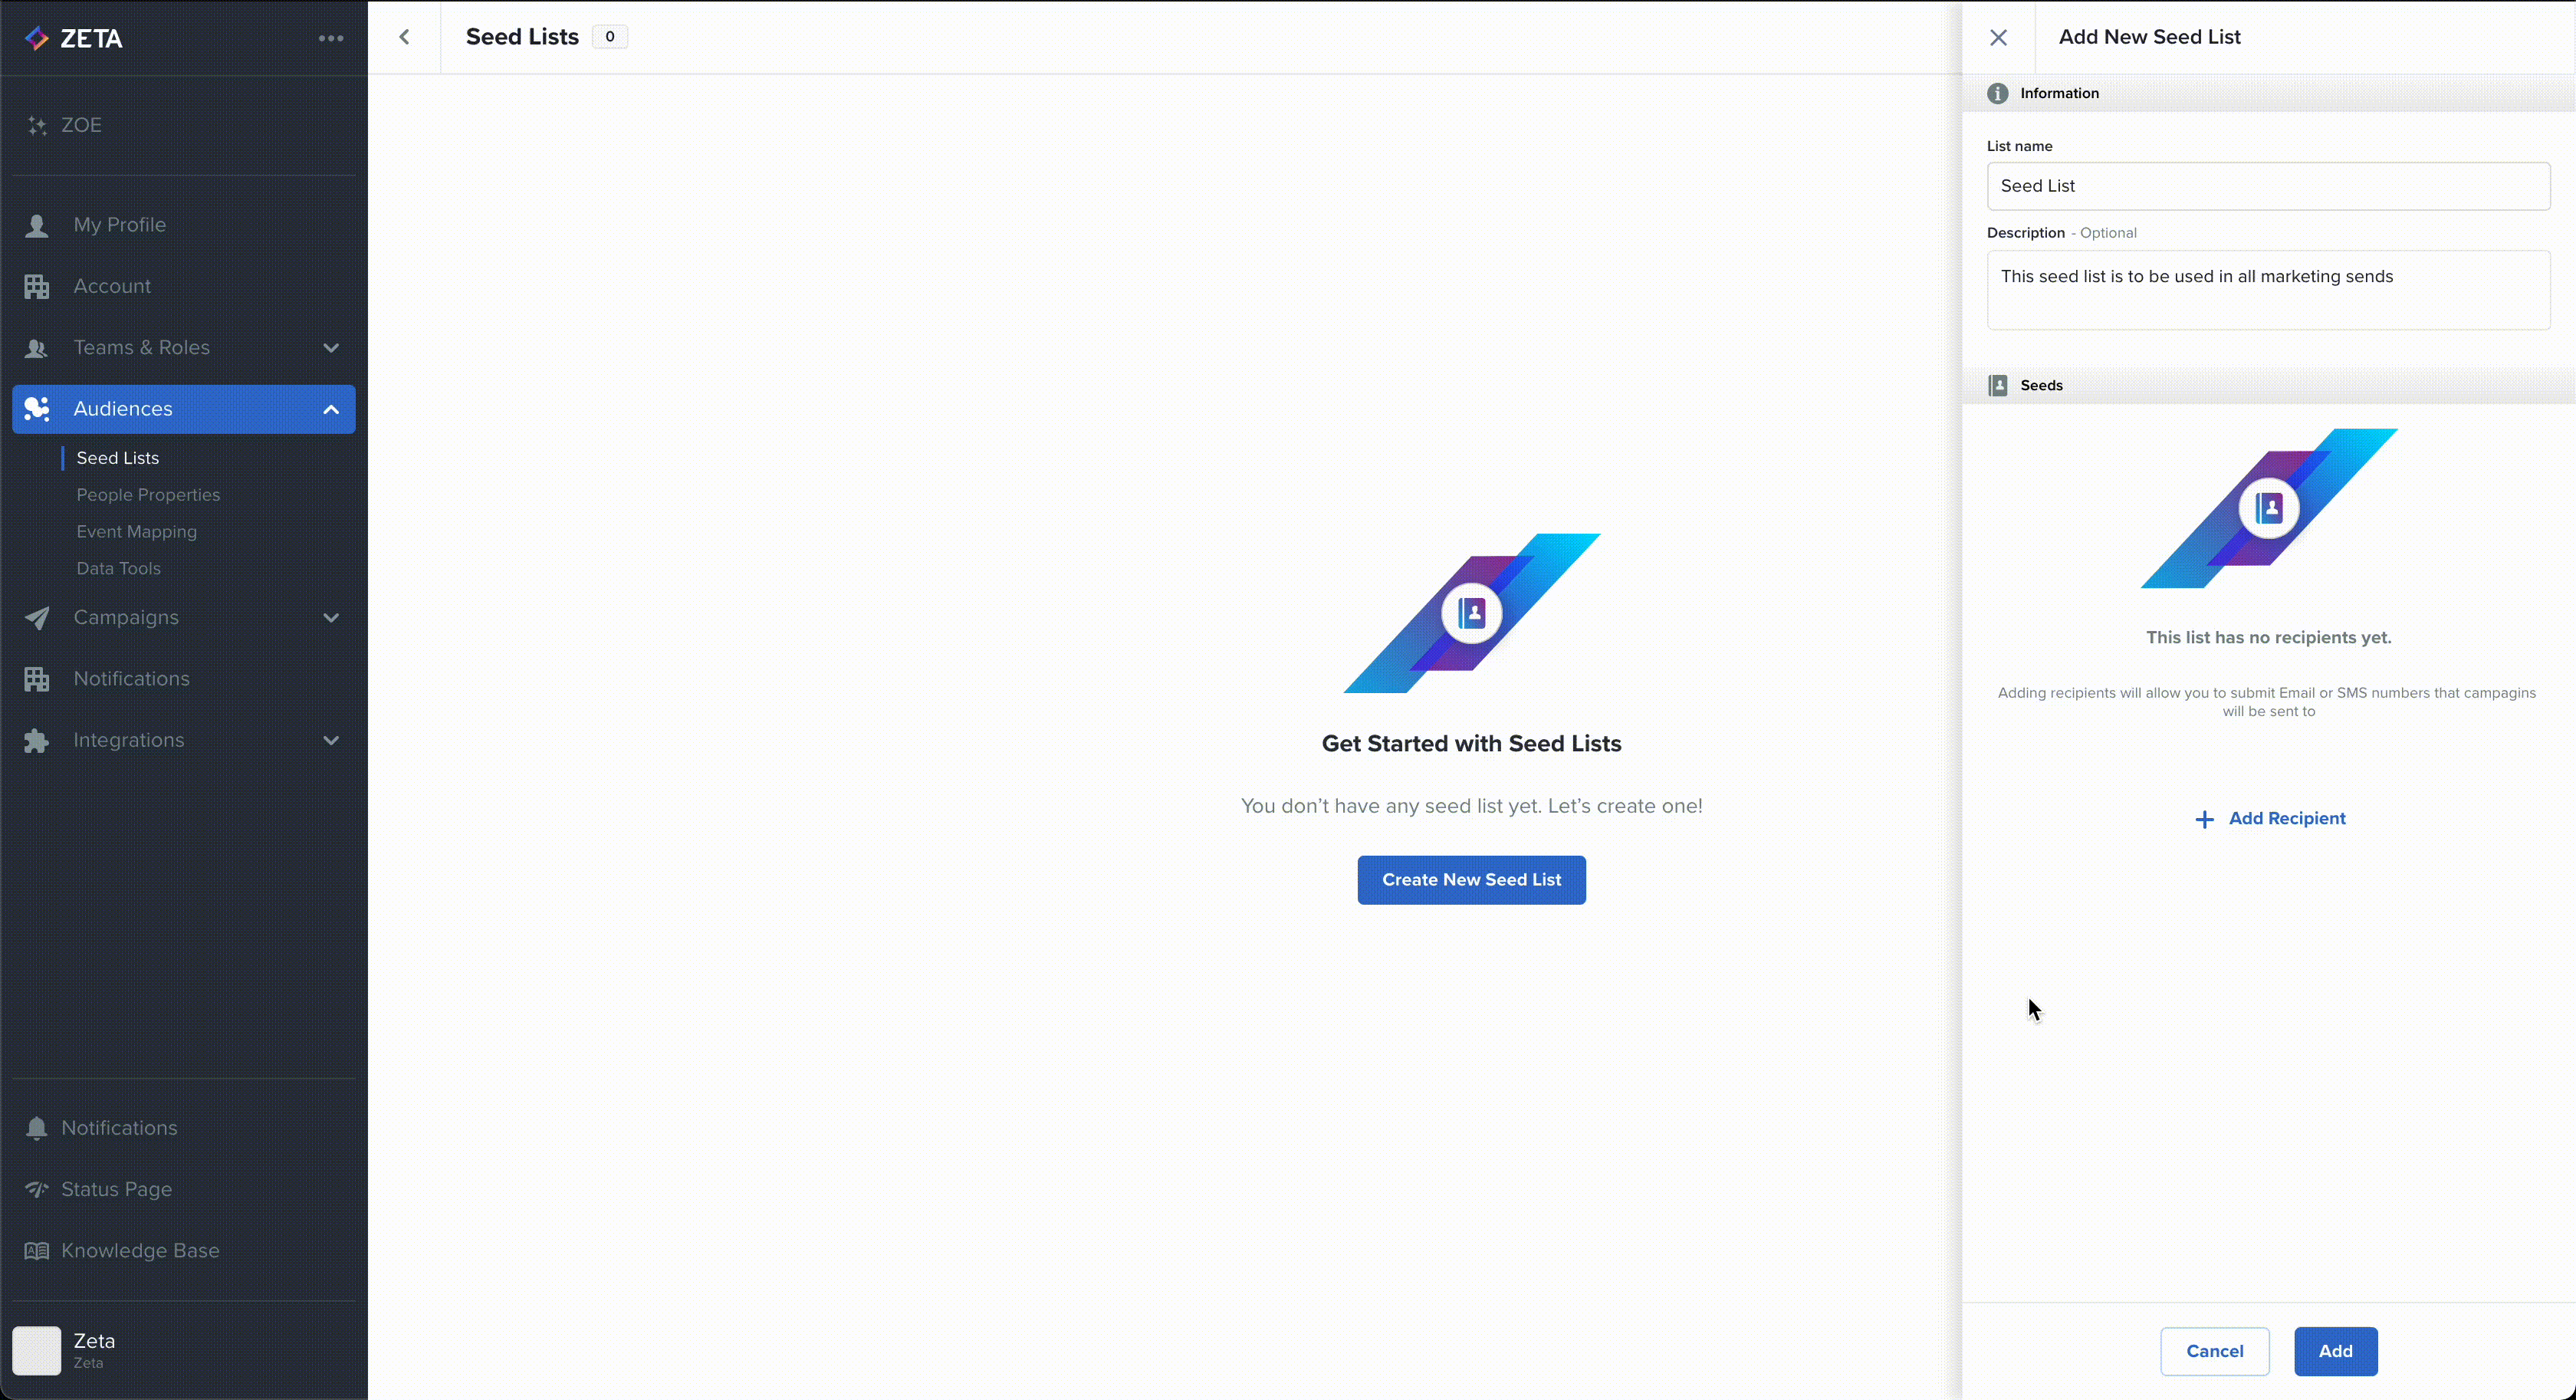Click the back arrow next to Seed Lists
The height and width of the screenshot is (1400, 2576).
(404, 37)
